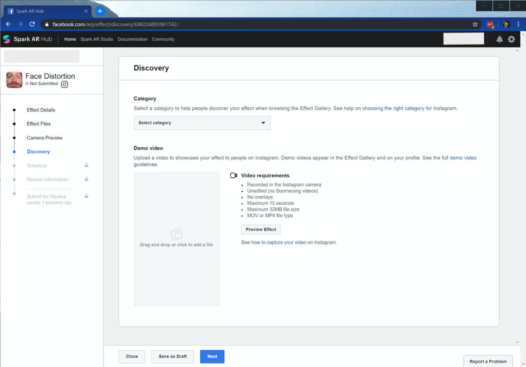
Task: Click the Save as Draft button
Action: (x=173, y=356)
